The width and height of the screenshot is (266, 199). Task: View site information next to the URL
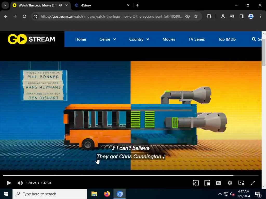coord(35,16)
